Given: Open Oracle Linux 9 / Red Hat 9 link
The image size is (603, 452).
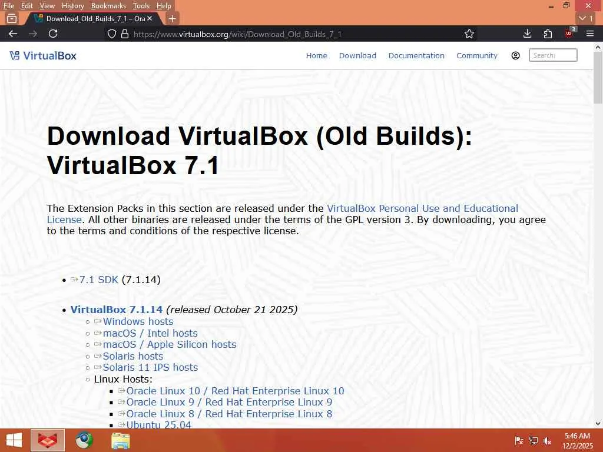Looking at the screenshot, I should pyautogui.click(x=229, y=402).
